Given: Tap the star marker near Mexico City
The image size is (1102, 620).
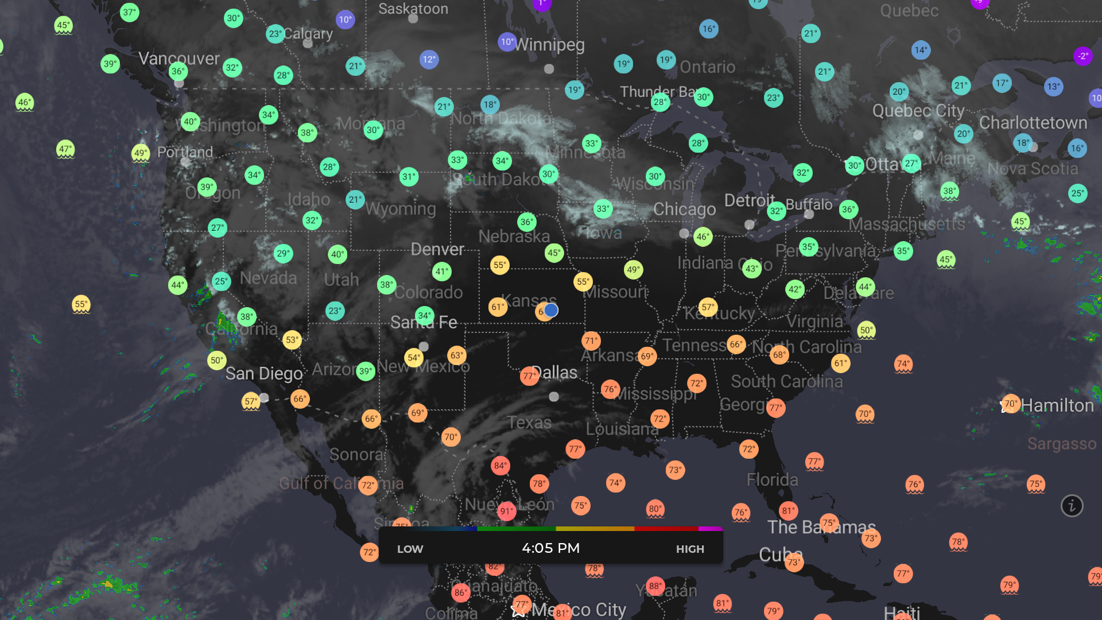Looking at the screenshot, I should [x=517, y=611].
